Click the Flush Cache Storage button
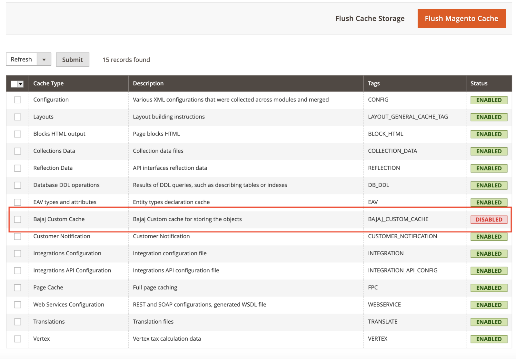Image resolution: width=516 pixels, height=359 pixels. point(370,18)
